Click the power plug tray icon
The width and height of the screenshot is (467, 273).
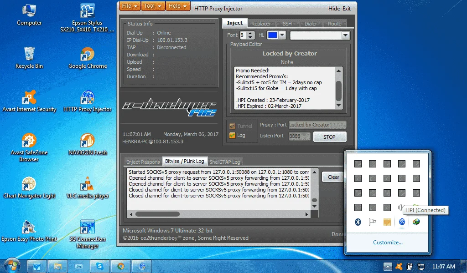[x=410, y=266]
